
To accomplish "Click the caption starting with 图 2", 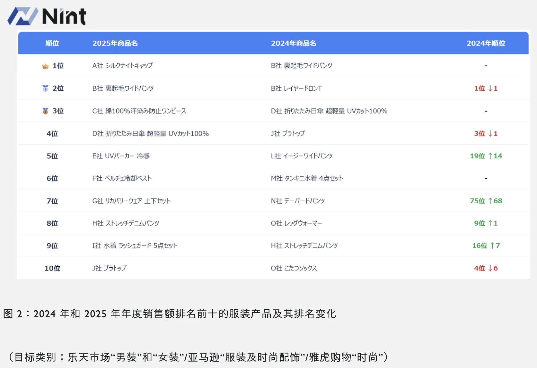I will [170, 314].
